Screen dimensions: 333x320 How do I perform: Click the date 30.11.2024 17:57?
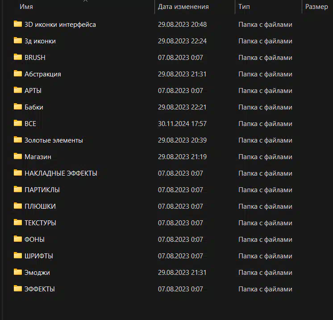[182, 124]
